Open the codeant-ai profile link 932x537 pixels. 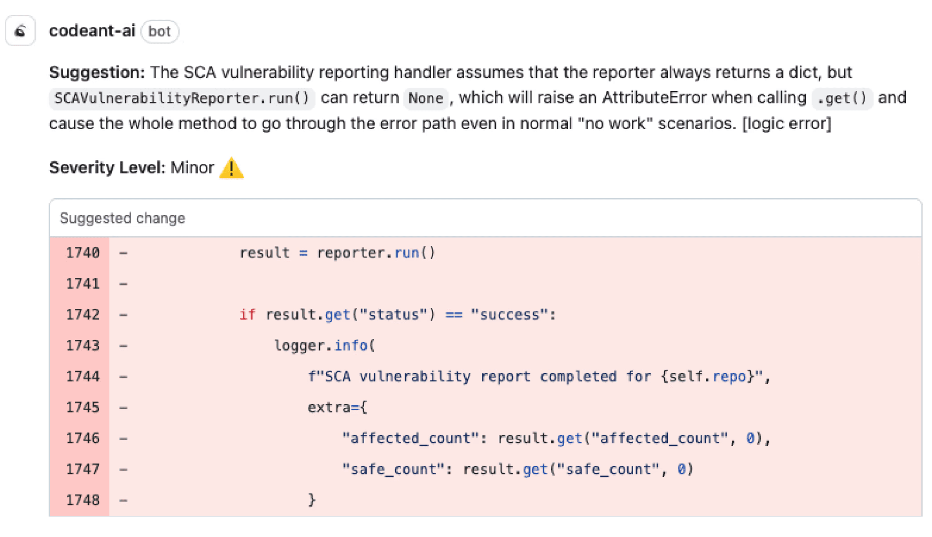pos(92,31)
